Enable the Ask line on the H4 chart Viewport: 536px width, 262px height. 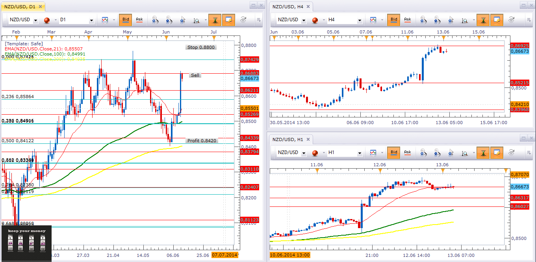click(408, 20)
